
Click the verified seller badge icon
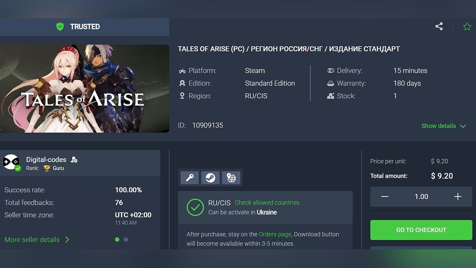pos(74,160)
